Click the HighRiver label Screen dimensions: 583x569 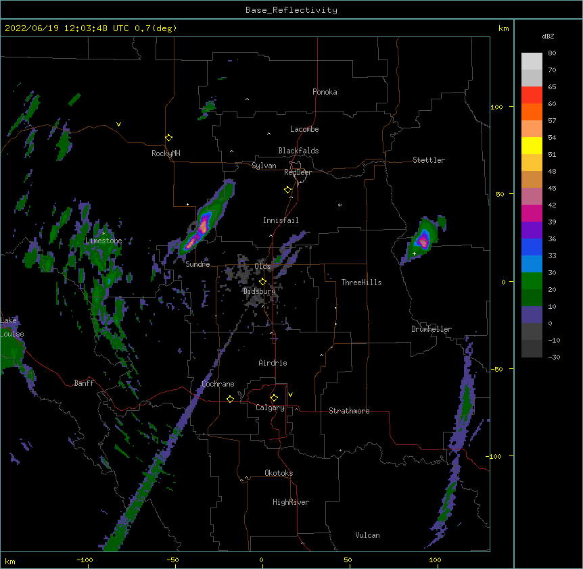(291, 502)
